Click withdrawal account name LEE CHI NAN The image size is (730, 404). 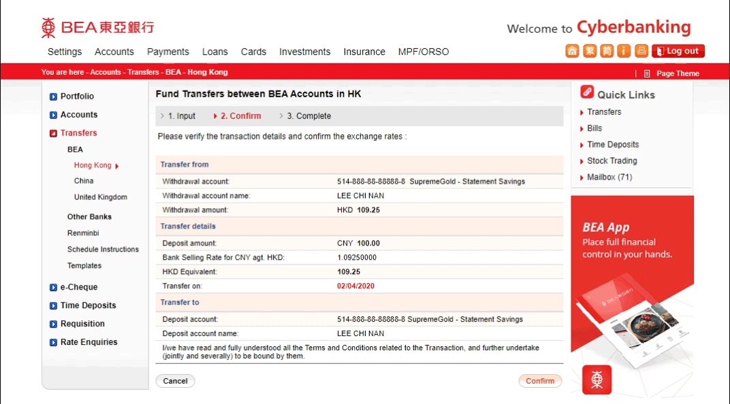tap(360, 196)
